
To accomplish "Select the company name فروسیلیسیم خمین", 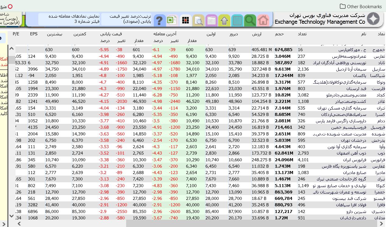I will (x=349, y=127).
